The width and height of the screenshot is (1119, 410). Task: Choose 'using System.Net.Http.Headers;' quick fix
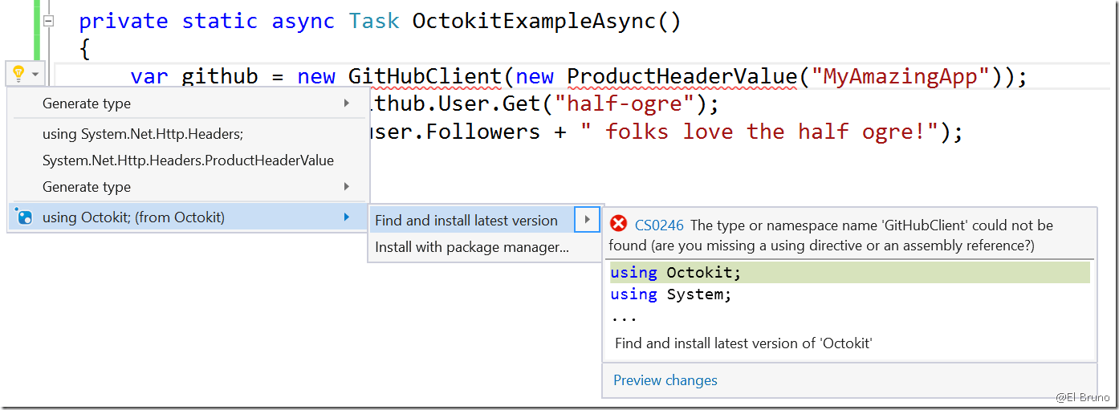(x=142, y=134)
